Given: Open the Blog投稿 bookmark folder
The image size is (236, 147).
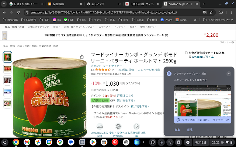Looking at the screenshot, I should 10,20.
